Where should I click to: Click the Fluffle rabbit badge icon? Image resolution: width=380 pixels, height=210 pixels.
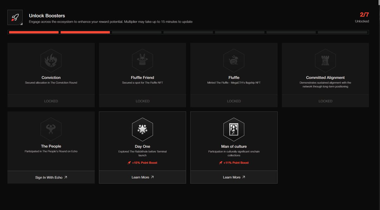click(234, 61)
